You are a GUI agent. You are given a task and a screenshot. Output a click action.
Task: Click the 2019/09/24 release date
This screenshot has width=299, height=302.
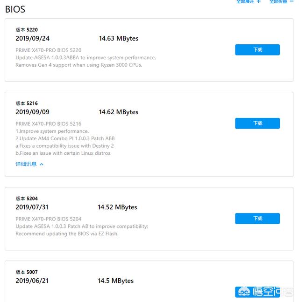tap(32, 39)
